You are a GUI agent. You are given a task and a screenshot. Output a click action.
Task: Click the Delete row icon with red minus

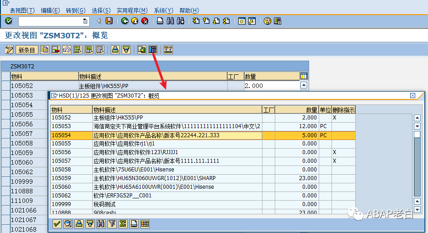click(56, 50)
